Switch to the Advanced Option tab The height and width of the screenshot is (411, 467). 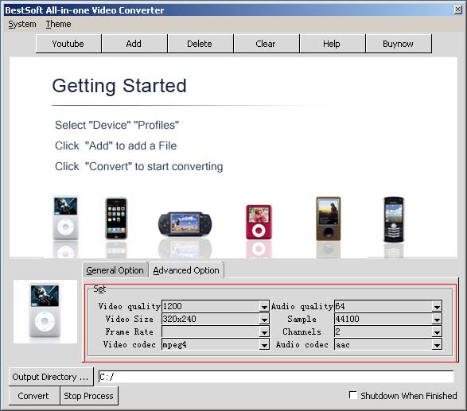pyautogui.click(x=186, y=270)
